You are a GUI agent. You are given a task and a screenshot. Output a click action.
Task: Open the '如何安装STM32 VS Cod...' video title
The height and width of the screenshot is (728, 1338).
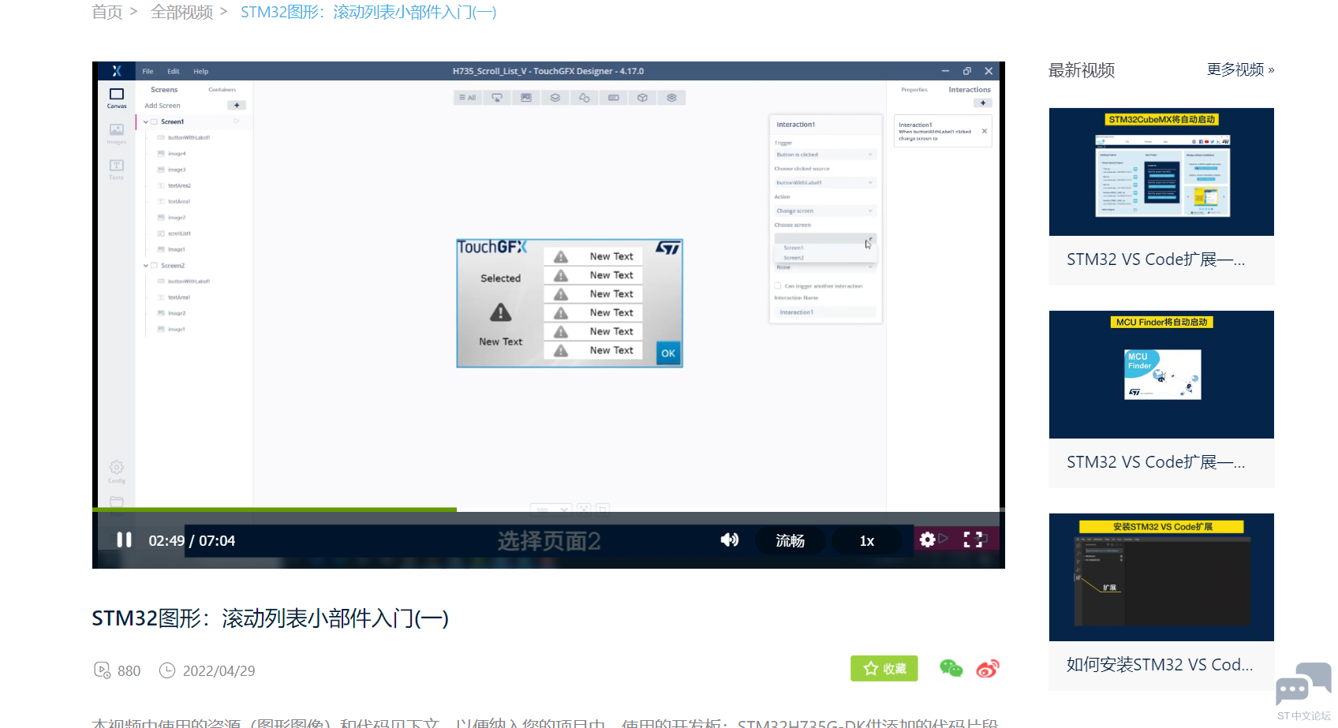tap(1160, 665)
